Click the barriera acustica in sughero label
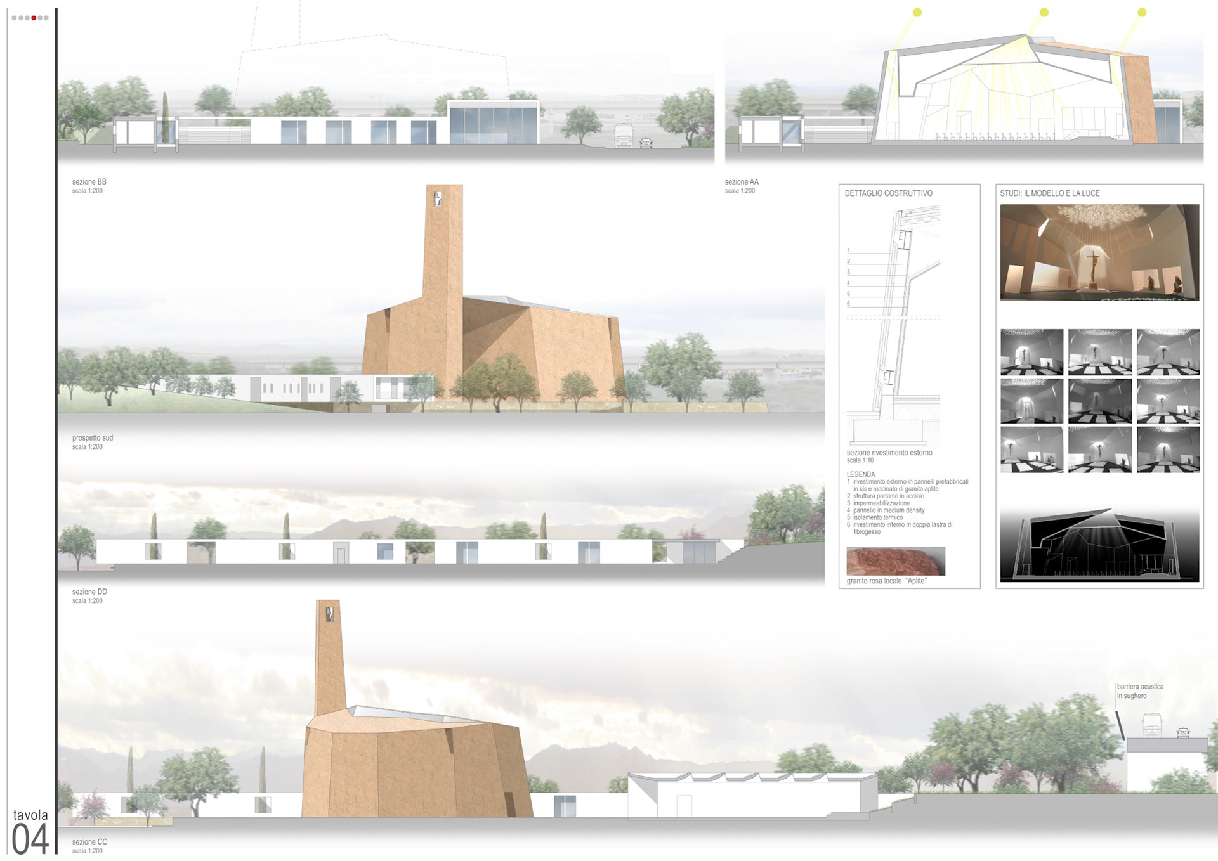Viewport: 1218px width, 861px height. point(1139,691)
